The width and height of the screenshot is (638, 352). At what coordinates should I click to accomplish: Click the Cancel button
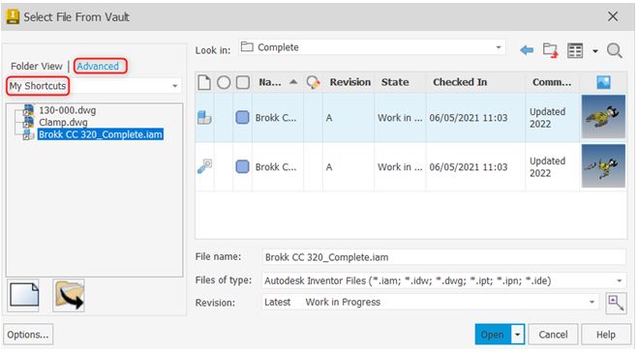(553, 335)
